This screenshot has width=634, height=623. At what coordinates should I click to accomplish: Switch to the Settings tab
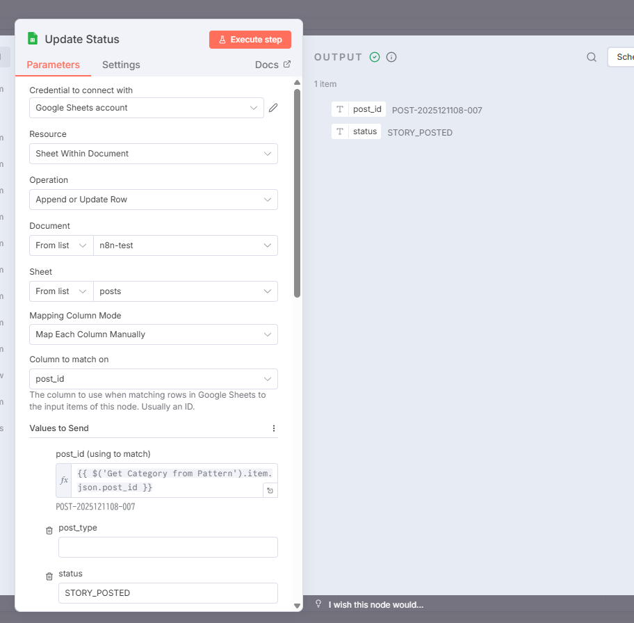(x=121, y=65)
